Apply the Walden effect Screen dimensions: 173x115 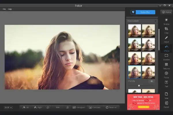tap(135, 45)
